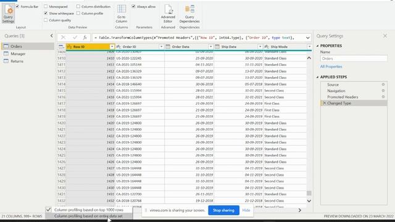
Task: Select profiling based on entire data set
Action: 89,216
